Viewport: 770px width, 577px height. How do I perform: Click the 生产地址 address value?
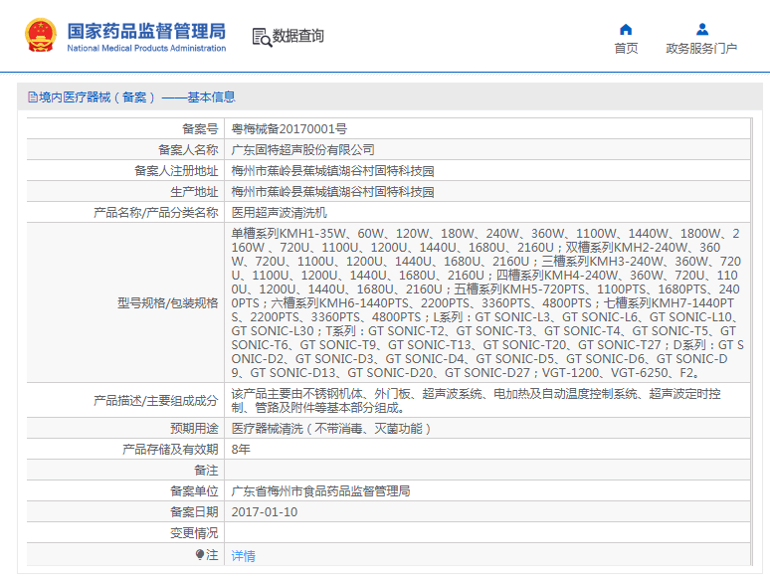pyautogui.click(x=332, y=192)
